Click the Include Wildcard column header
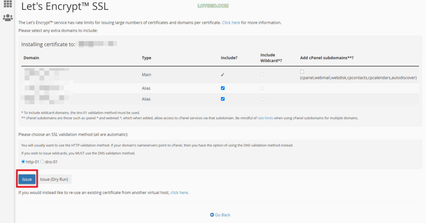The width and height of the screenshot is (426, 223). [x=271, y=58]
